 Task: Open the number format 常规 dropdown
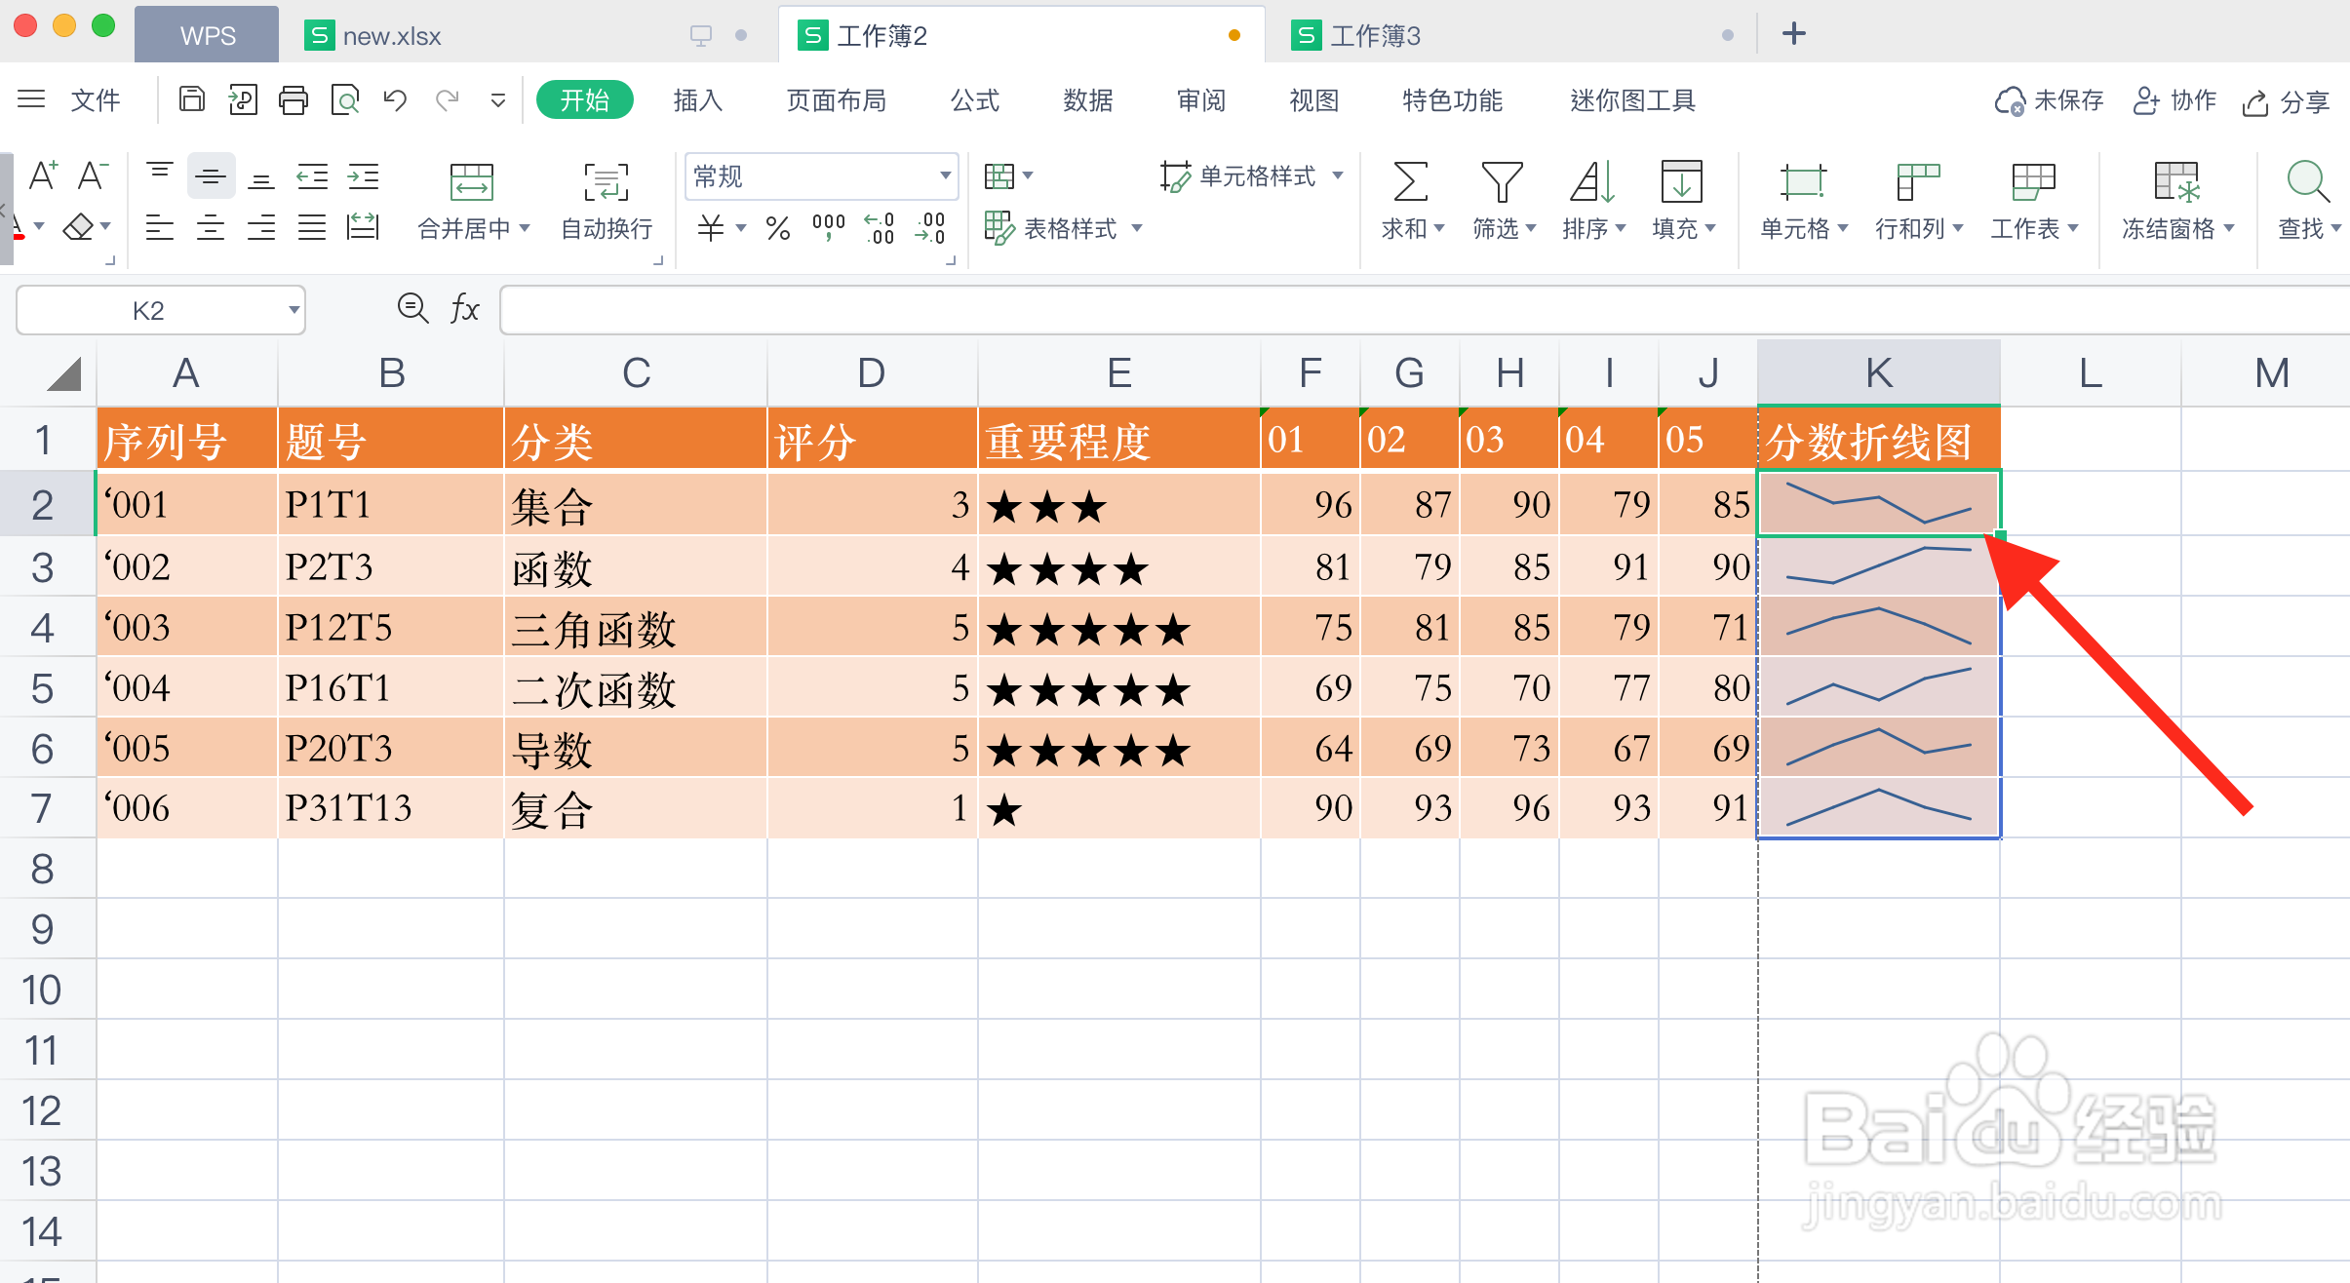[944, 176]
